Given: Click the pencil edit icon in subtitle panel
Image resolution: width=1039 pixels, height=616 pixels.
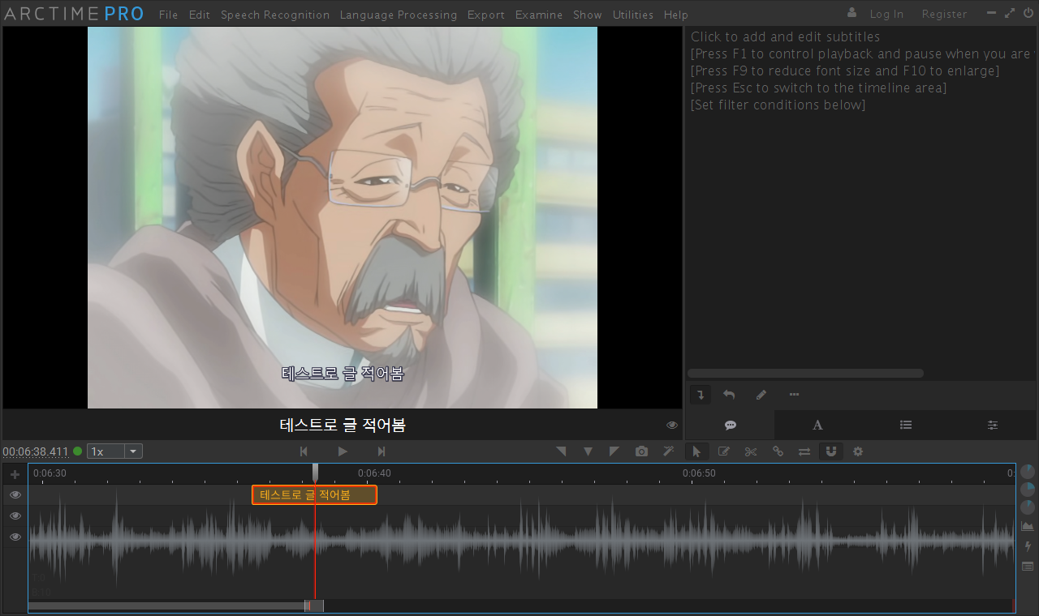Looking at the screenshot, I should (761, 395).
